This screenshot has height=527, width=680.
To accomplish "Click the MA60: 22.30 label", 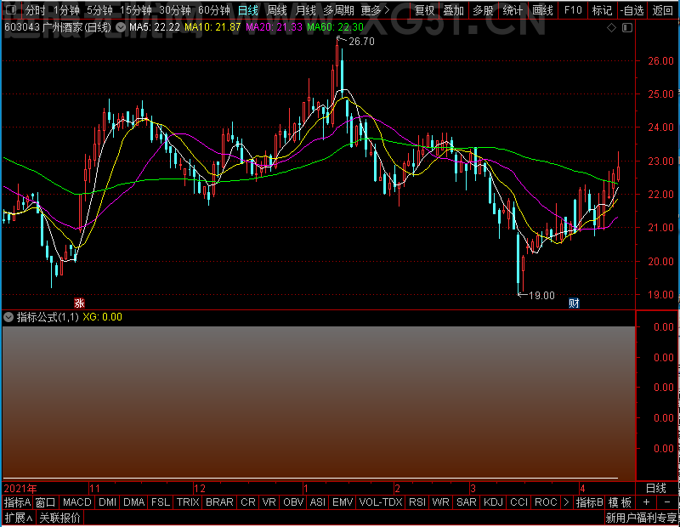I will (x=335, y=27).
